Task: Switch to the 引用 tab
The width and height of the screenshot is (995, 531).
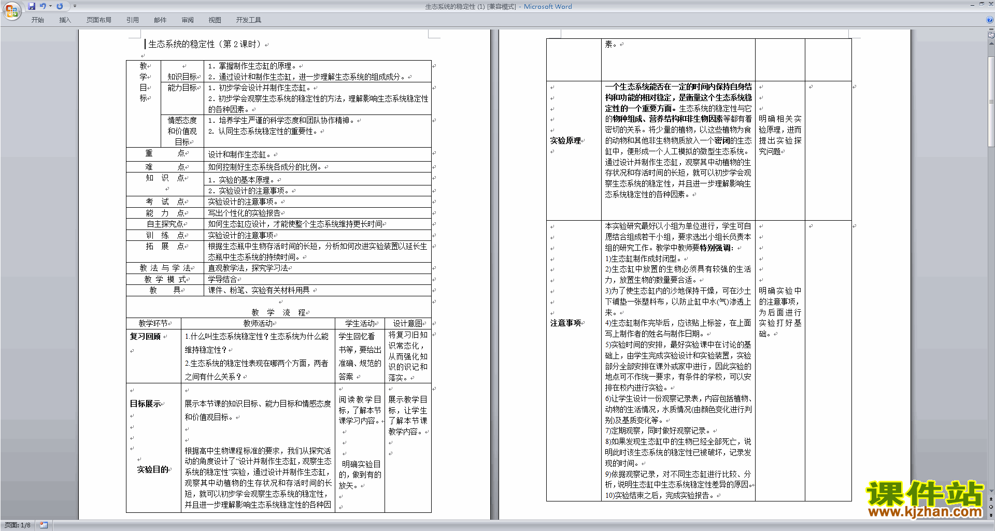Action: 132,20
